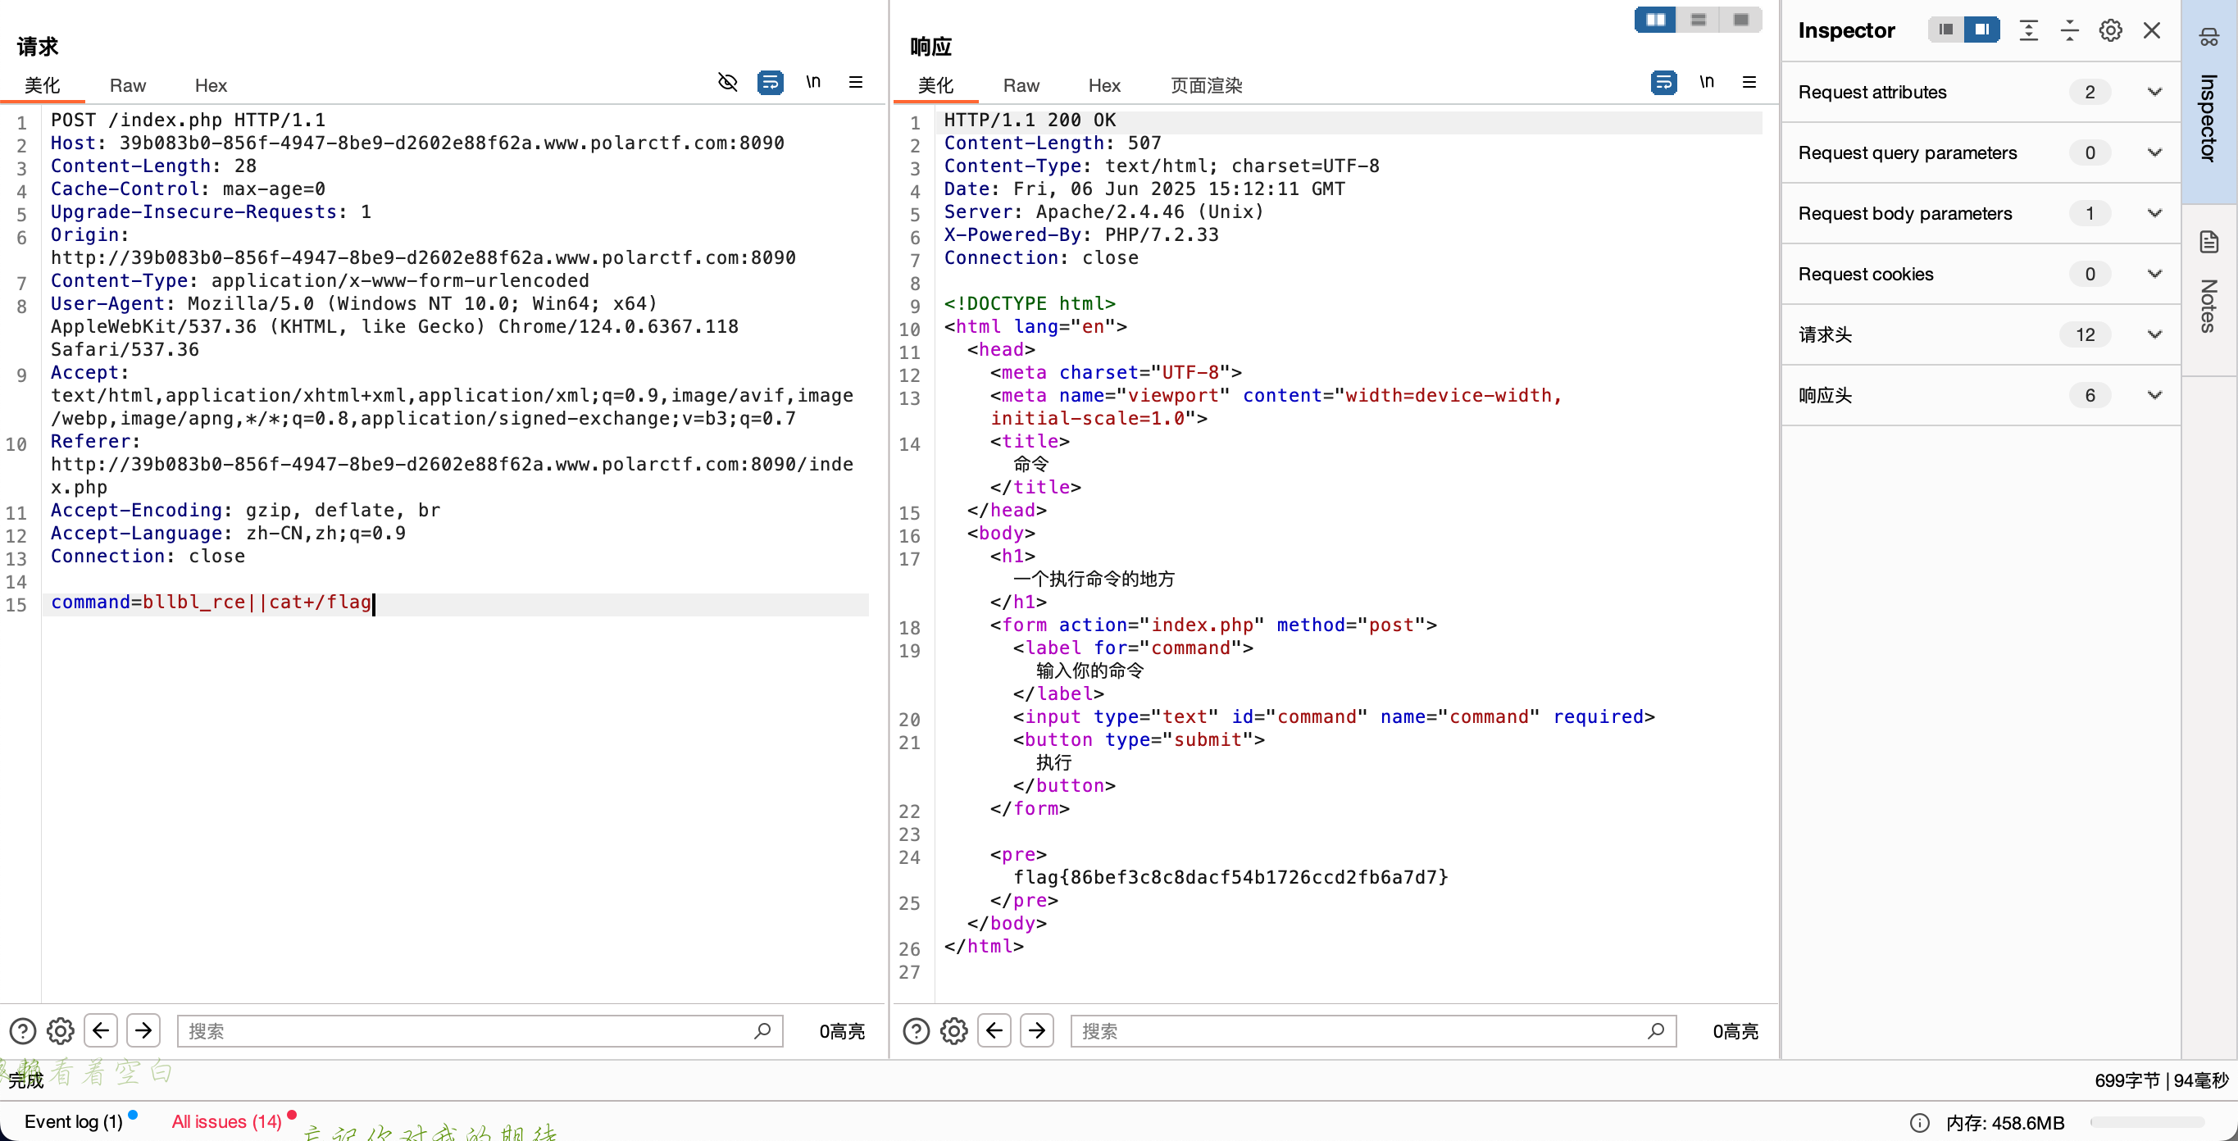
Task: Click collapse all sections icon in Inspector
Action: [x=2069, y=30]
